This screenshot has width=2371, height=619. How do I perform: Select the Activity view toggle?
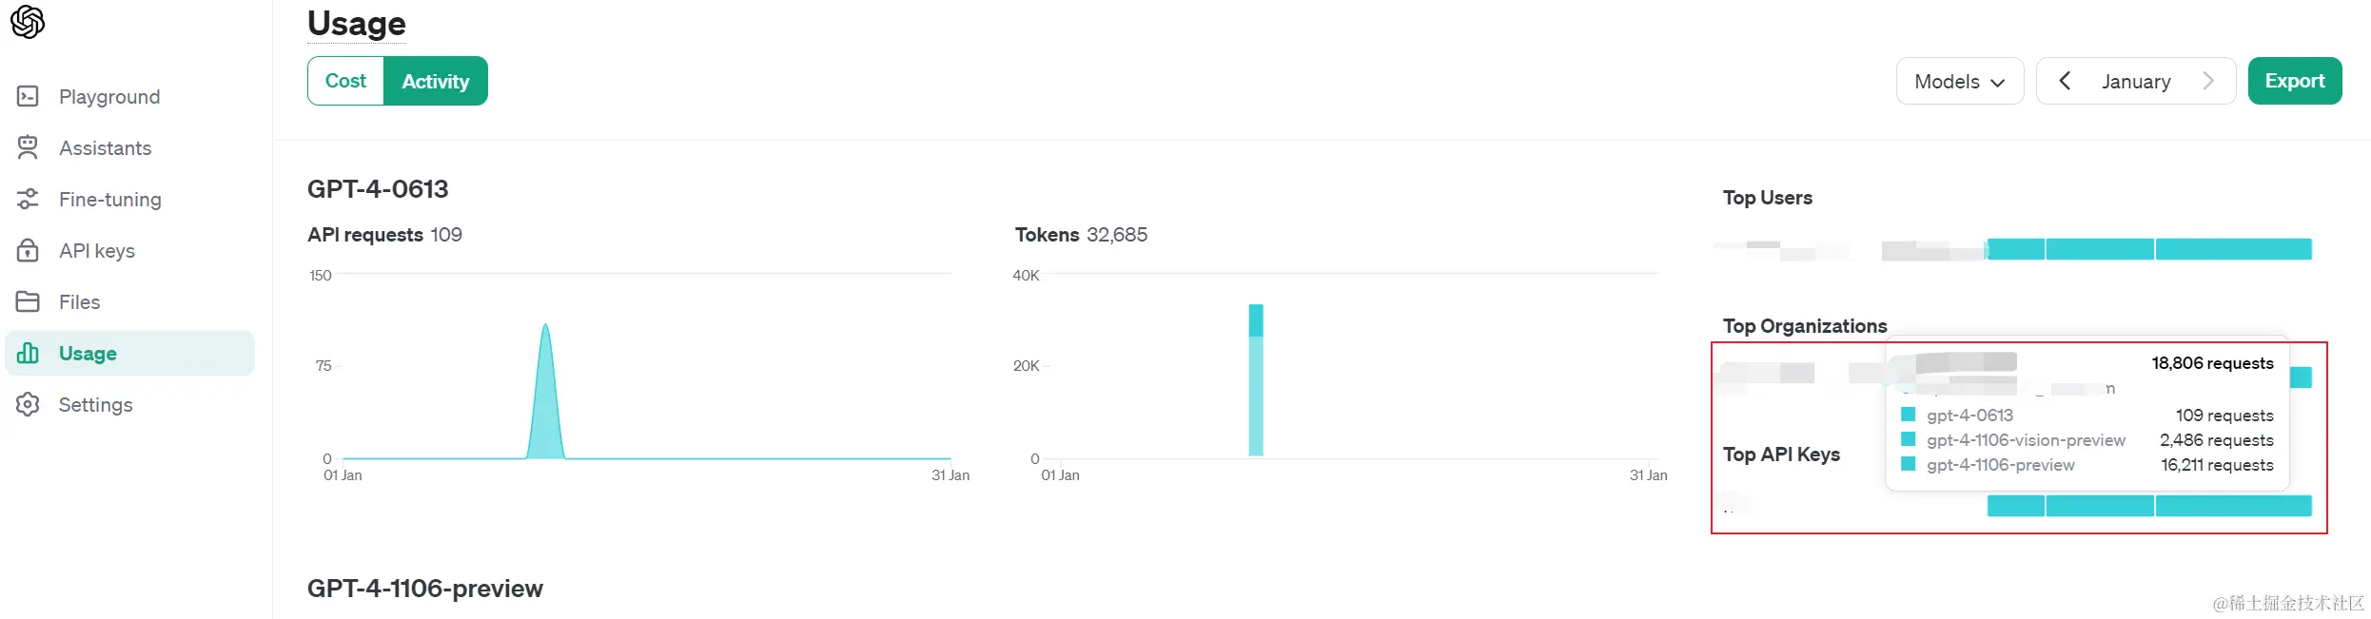(x=435, y=81)
